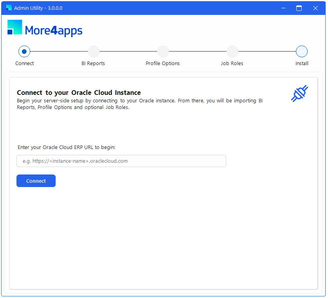328x298 pixels.
Task: Select the BI Reports step circle
Action: 94,51
